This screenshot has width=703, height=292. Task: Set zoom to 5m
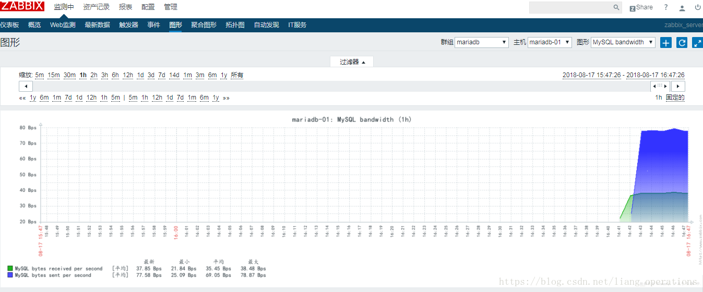(40, 75)
